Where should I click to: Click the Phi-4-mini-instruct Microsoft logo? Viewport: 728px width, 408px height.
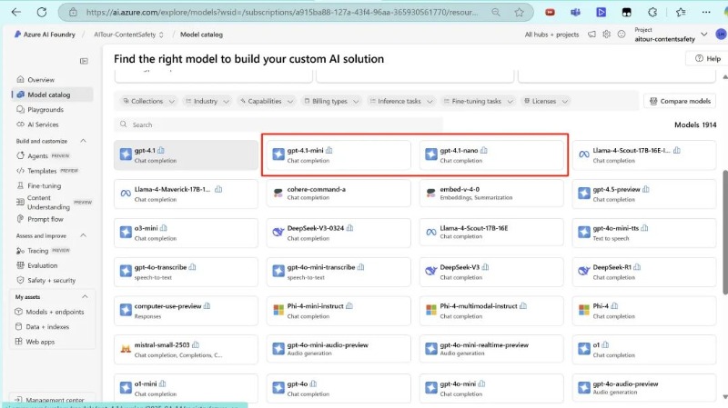click(278, 310)
